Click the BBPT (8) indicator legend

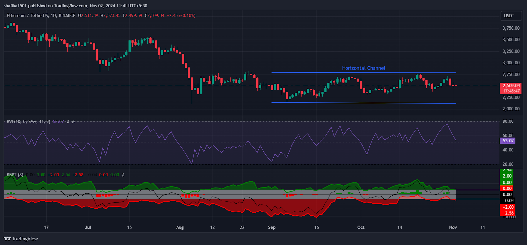pos(15,175)
